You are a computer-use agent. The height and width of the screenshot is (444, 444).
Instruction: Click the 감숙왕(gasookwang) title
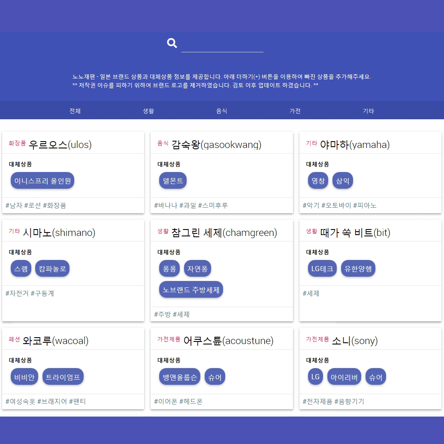tap(216, 145)
